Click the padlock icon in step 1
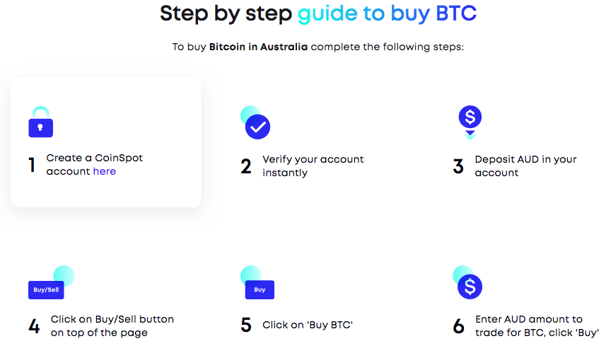The image size is (606, 346). [x=41, y=123]
